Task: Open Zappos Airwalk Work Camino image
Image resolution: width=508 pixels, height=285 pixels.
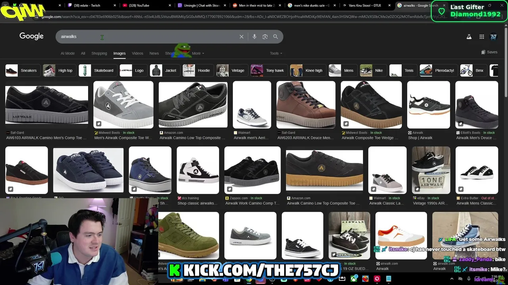Action: click(252, 170)
